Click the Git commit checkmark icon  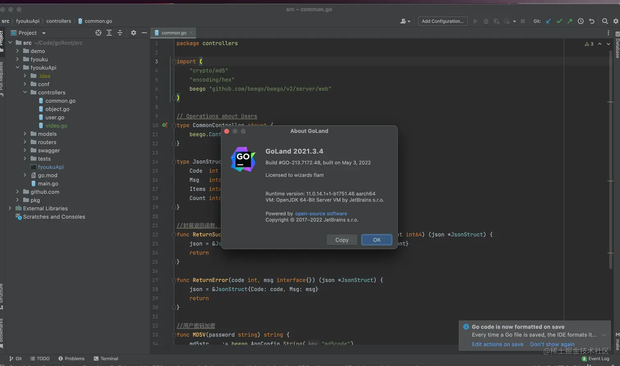[559, 21]
